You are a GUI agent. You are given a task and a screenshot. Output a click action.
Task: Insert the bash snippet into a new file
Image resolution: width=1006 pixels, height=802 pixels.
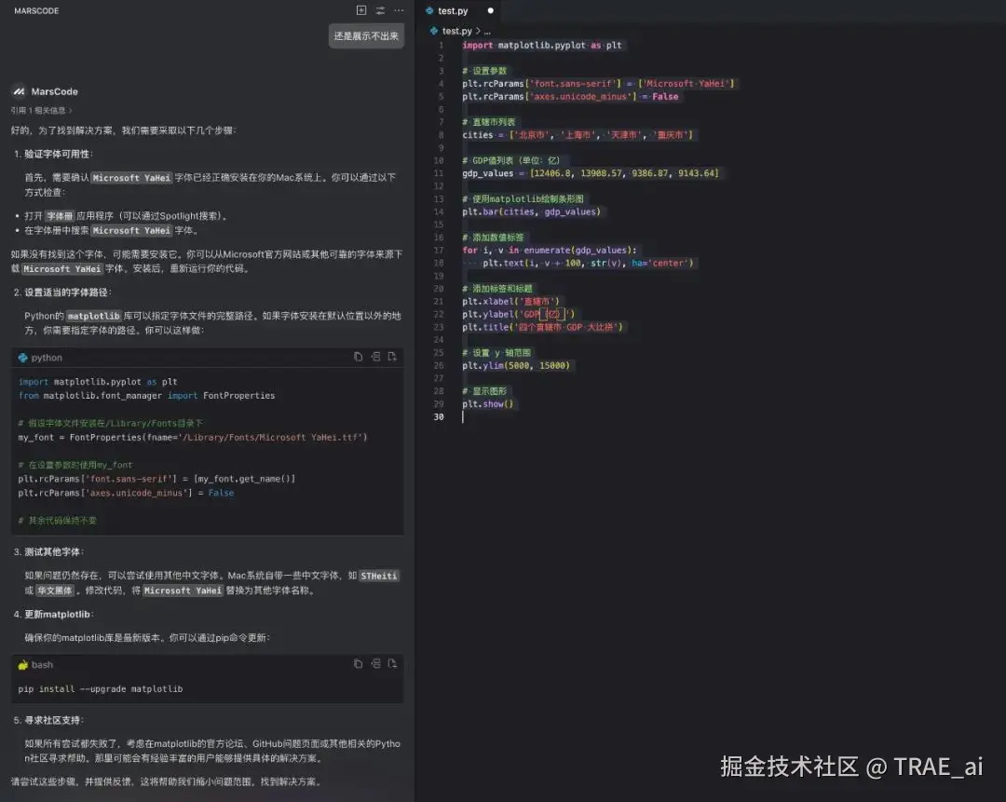pyautogui.click(x=392, y=663)
